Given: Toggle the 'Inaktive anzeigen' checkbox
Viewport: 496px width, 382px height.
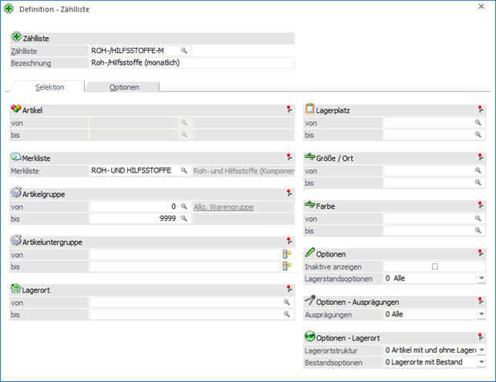Looking at the screenshot, I should 435,266.
